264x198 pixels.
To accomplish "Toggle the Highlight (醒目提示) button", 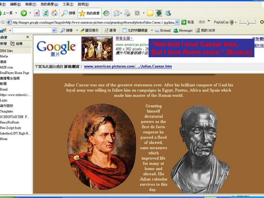I will (89, 30).
